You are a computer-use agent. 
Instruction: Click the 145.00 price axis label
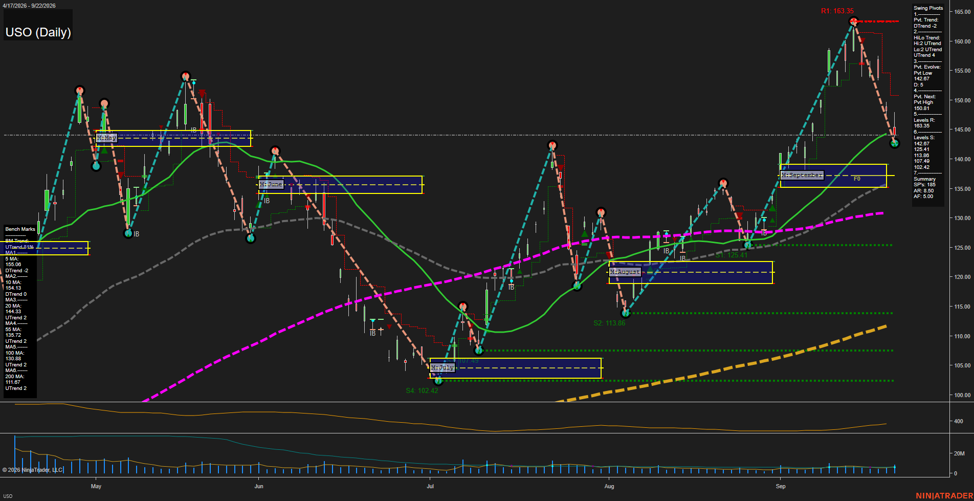(962, 129)
